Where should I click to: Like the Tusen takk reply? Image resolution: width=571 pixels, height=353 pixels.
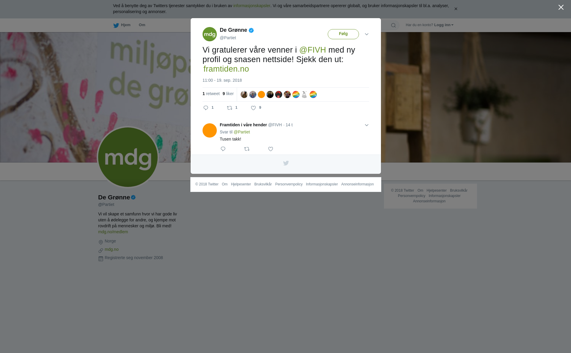271,149
